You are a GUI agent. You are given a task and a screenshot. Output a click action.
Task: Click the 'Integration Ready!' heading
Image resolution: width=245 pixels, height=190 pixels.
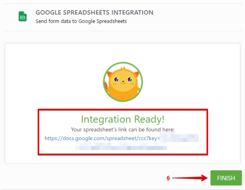tap(123, 119)
